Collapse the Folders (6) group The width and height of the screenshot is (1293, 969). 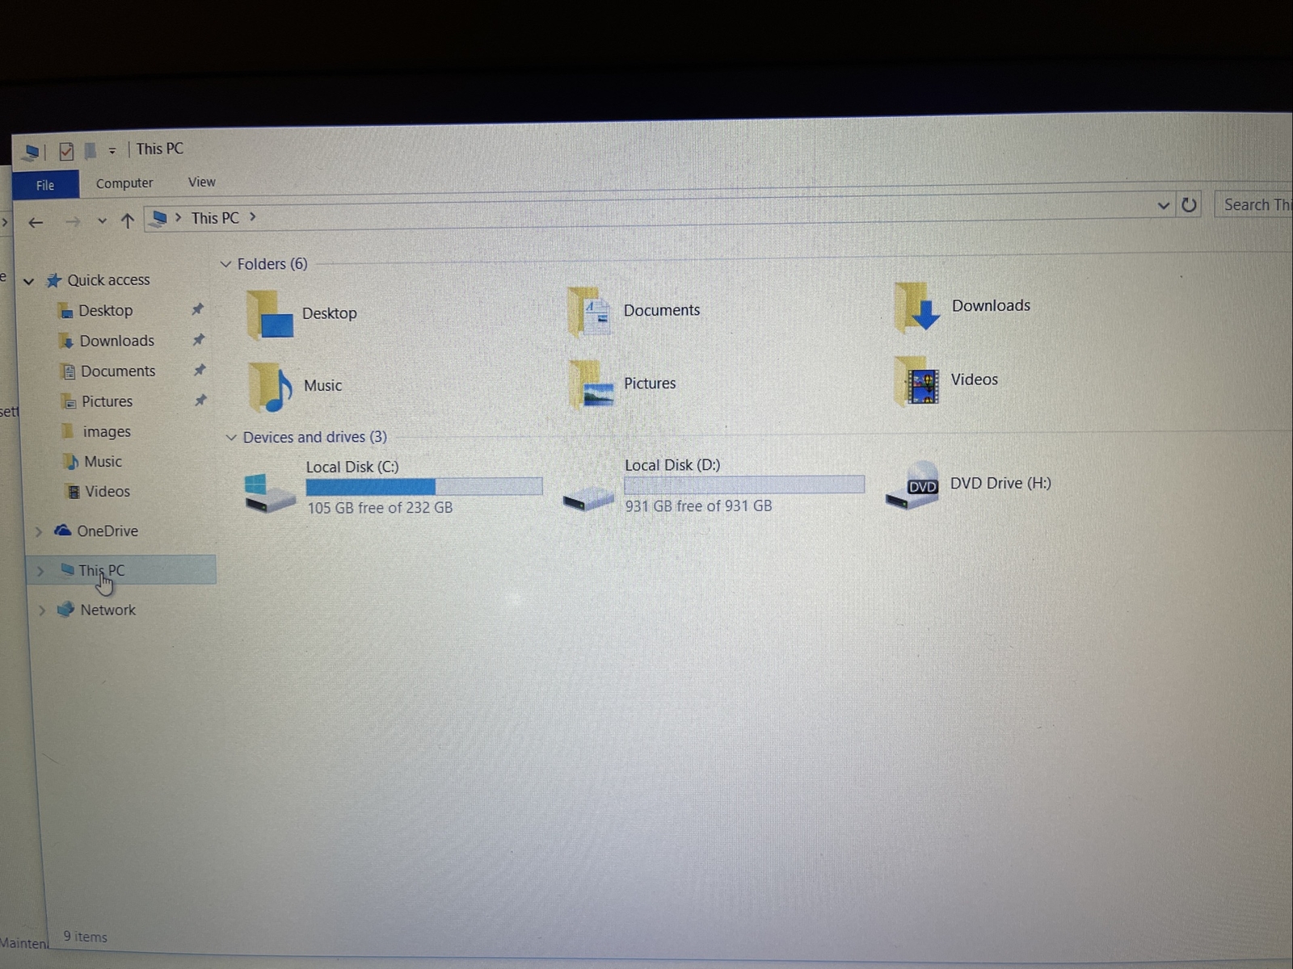coord(225,264)
